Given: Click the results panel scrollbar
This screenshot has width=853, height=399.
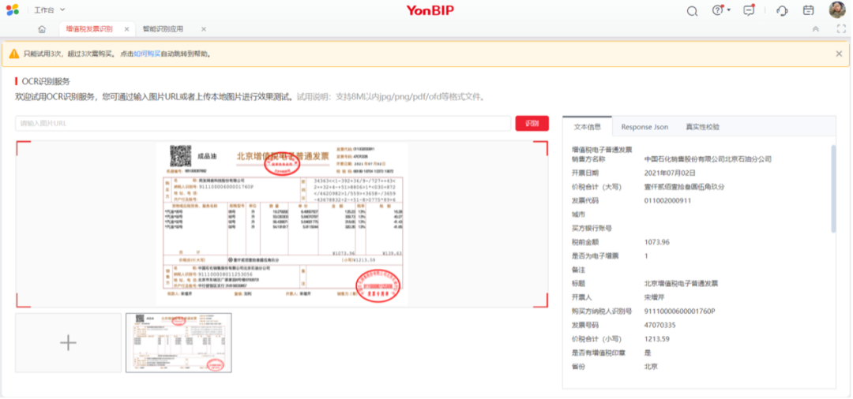Looking at the screenshot, I should coord(833,189).
